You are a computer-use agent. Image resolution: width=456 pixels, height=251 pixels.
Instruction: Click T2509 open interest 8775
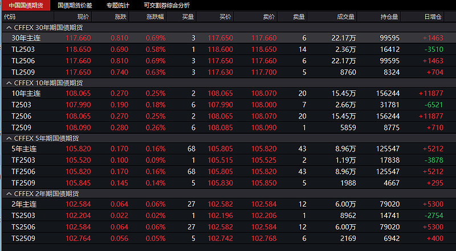pos(392,127)
